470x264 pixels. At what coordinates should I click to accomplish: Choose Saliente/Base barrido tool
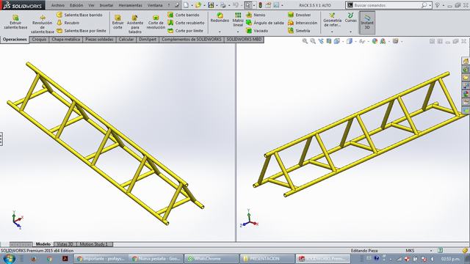tap(79, 15)
